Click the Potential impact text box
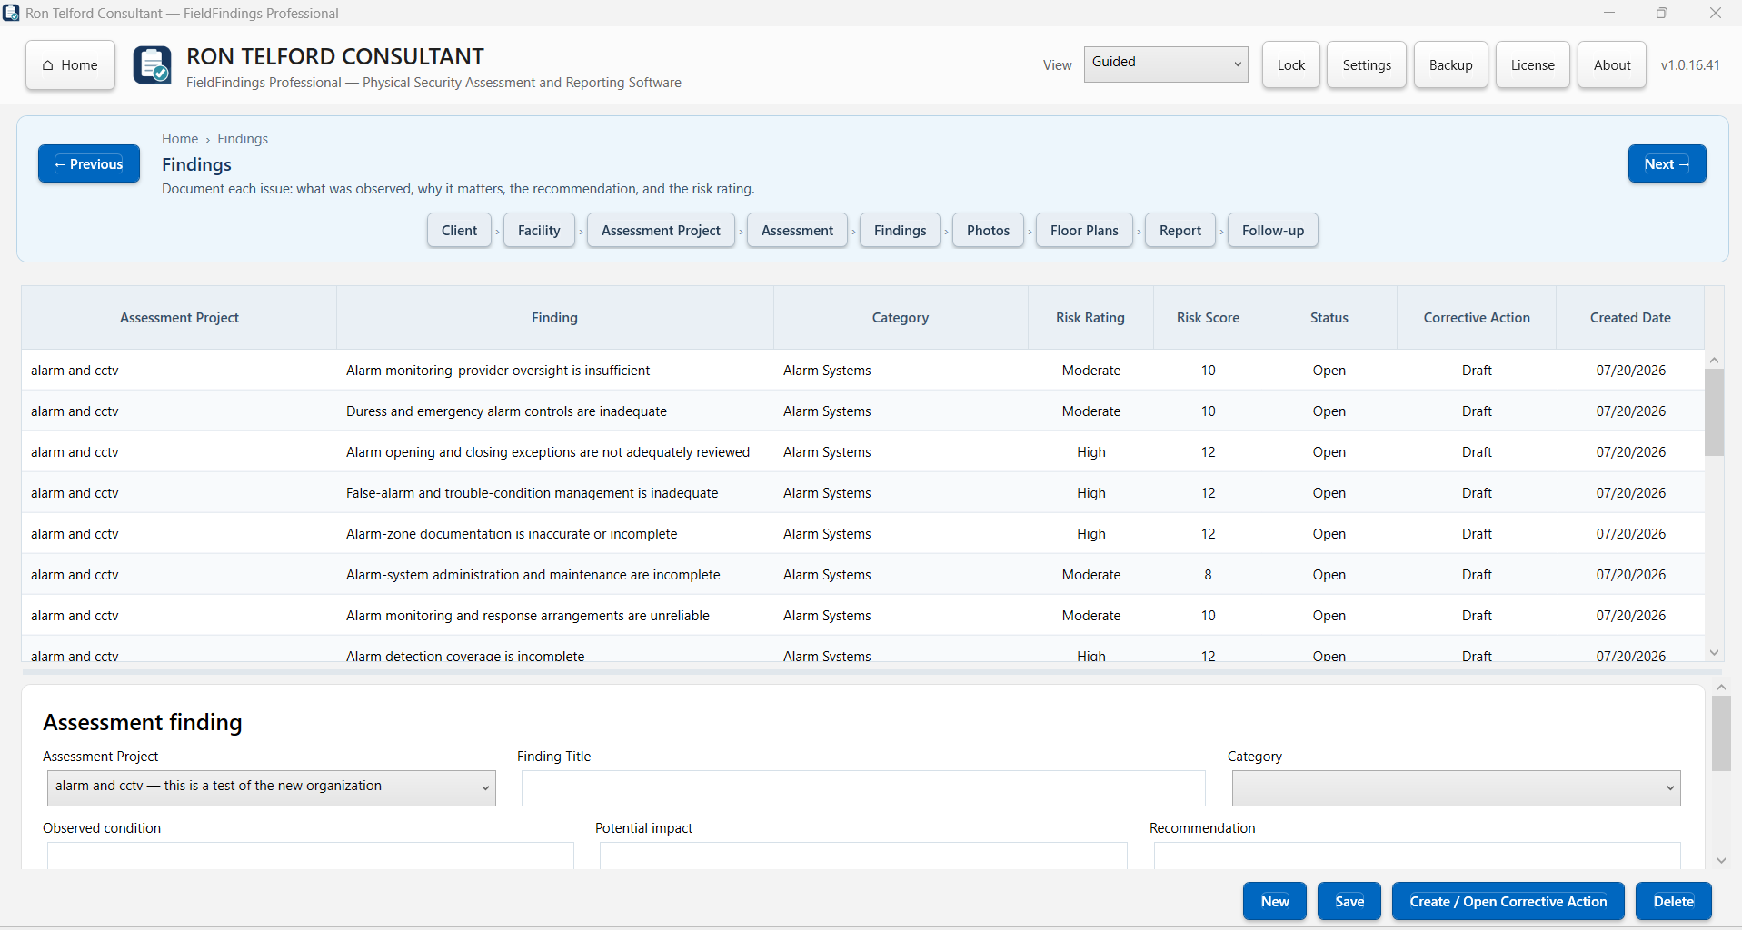Image resolution: width=1742 pixels, height=930 pixels. 863,856
